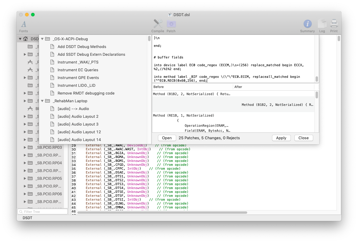This screenshot has height=243, width=358.
Task: Open the Fonts toolbar icon
Action: pos(24,24)
